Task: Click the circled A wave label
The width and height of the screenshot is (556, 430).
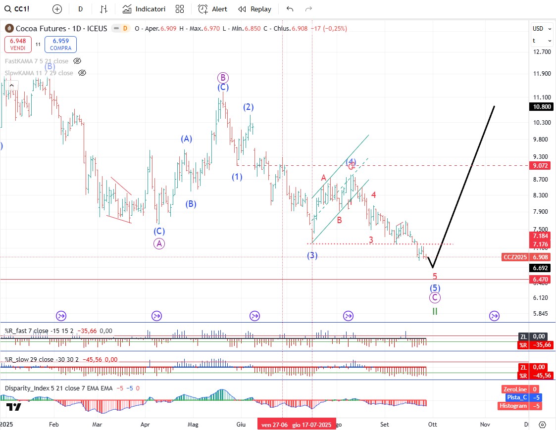Action: [x=159, y=243]
